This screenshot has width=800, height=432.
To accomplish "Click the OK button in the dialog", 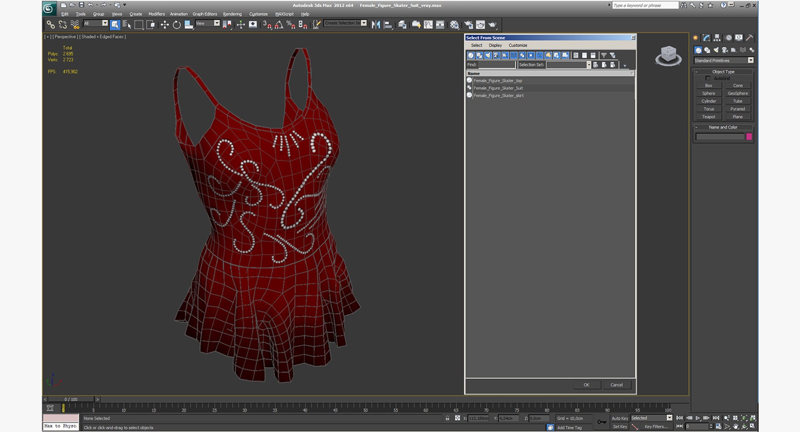I will point(586,385).
